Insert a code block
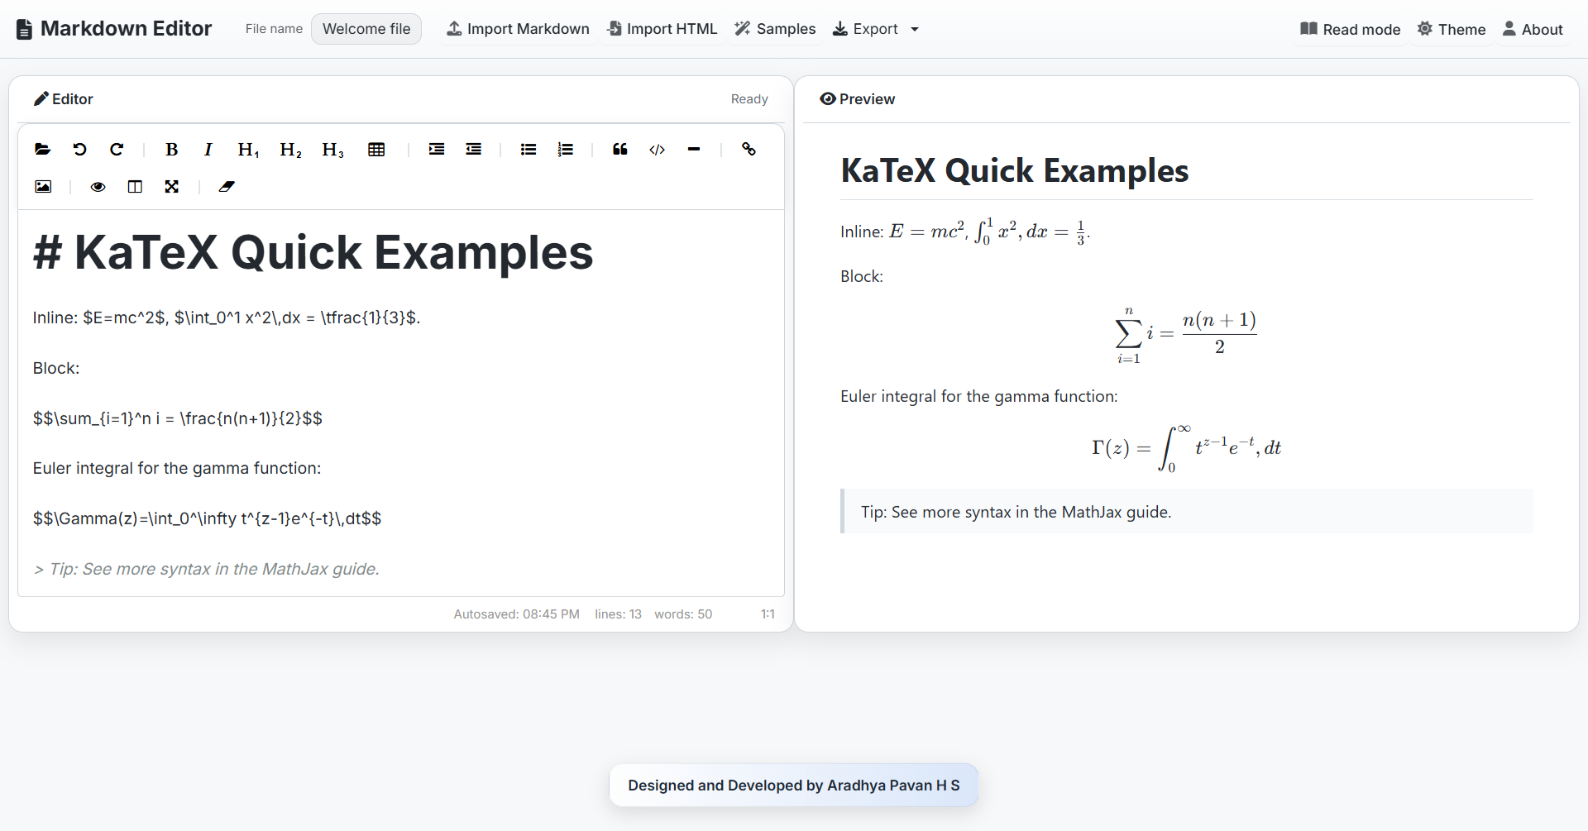This screenshot has height=831, width=1588. [x=657, y=150]
